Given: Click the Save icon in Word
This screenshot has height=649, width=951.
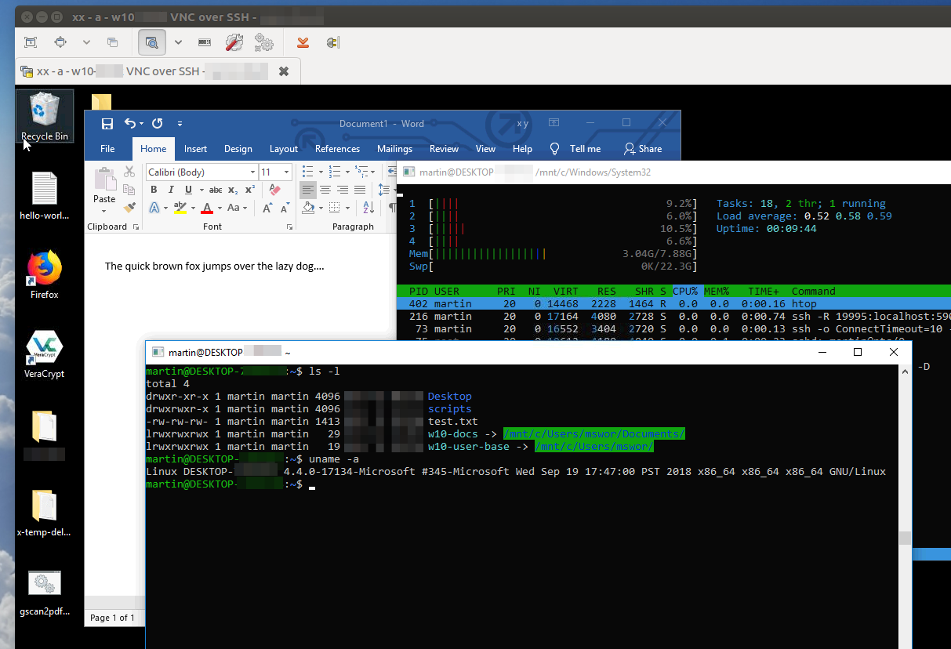Looking at the screenshot, I should [107, 124].
